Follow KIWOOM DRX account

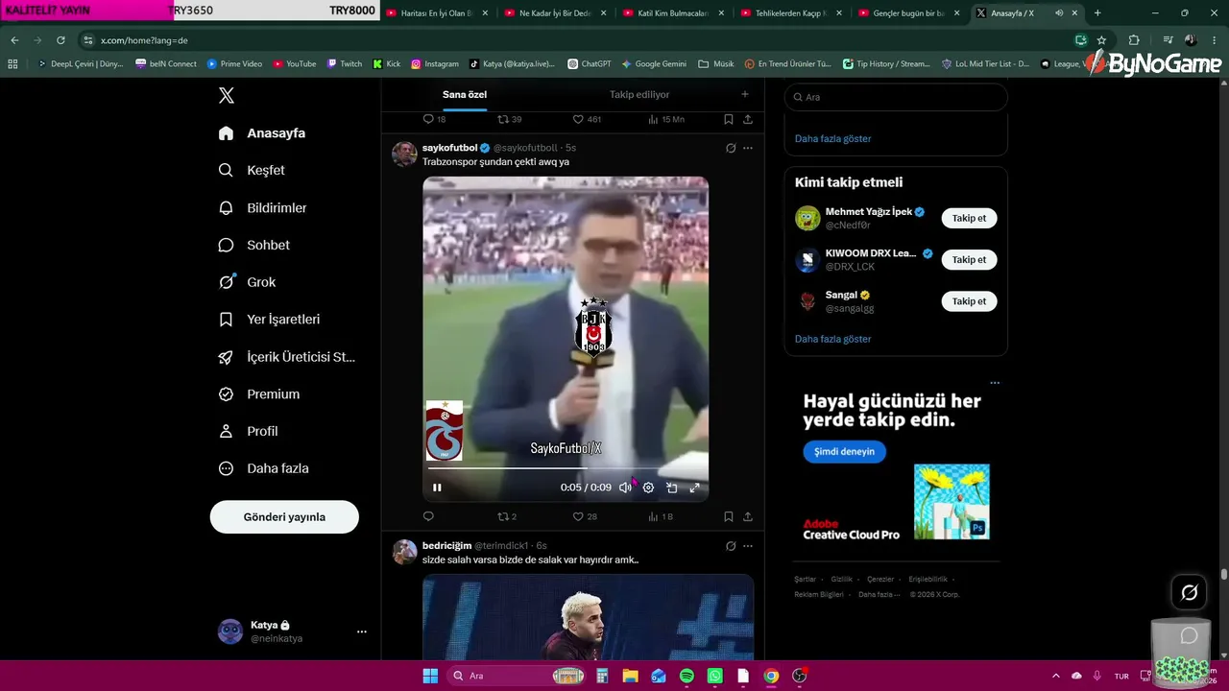pyautogui.click(x=969, y=260)
